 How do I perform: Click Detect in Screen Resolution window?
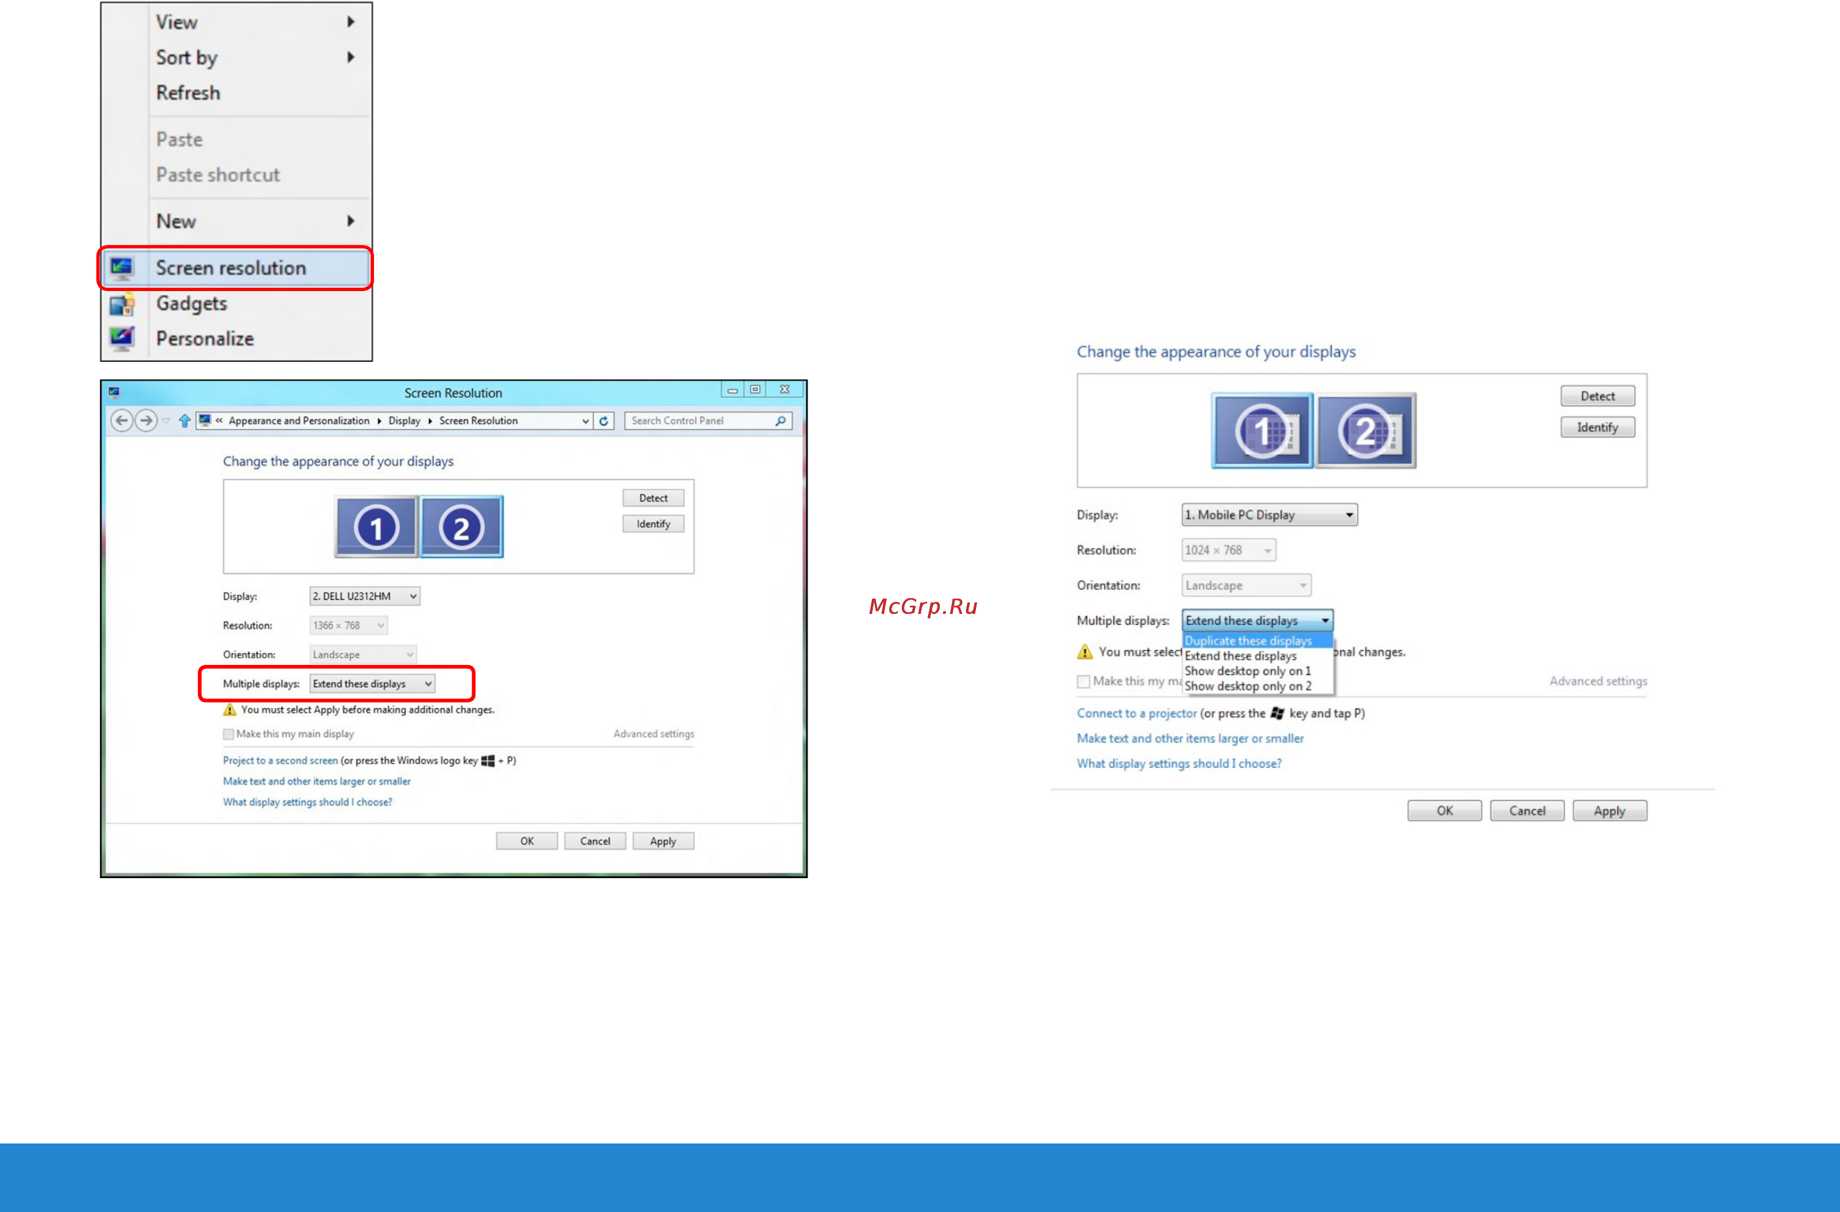654,498
